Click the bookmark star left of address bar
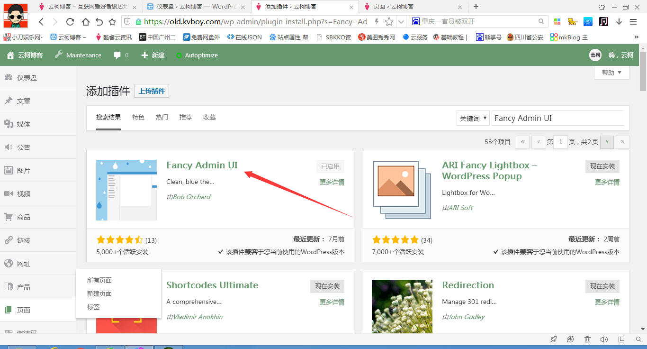Viewport: 647px width, 349px height. [112, 22]
